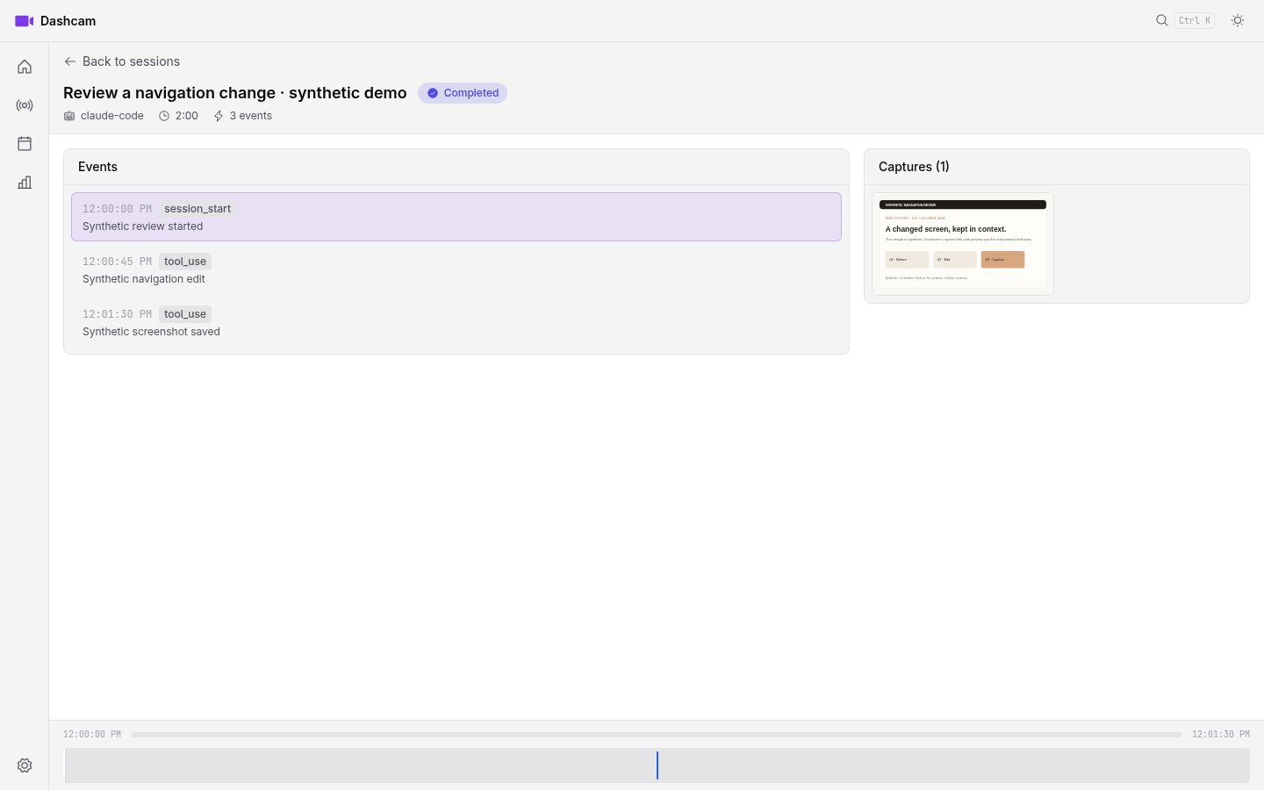This screenshot has width=1264, height=790.
Task: Click the clock icon beside 2:00
Action: pyautogui.click(x=164, y=116)
